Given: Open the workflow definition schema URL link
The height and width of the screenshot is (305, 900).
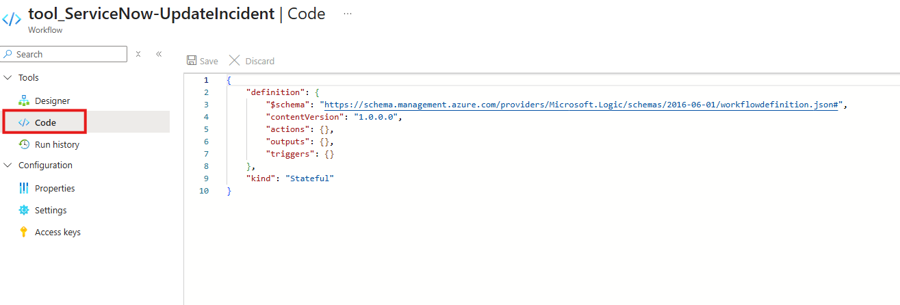Looking at the screenshot, I should click(581, 105).
